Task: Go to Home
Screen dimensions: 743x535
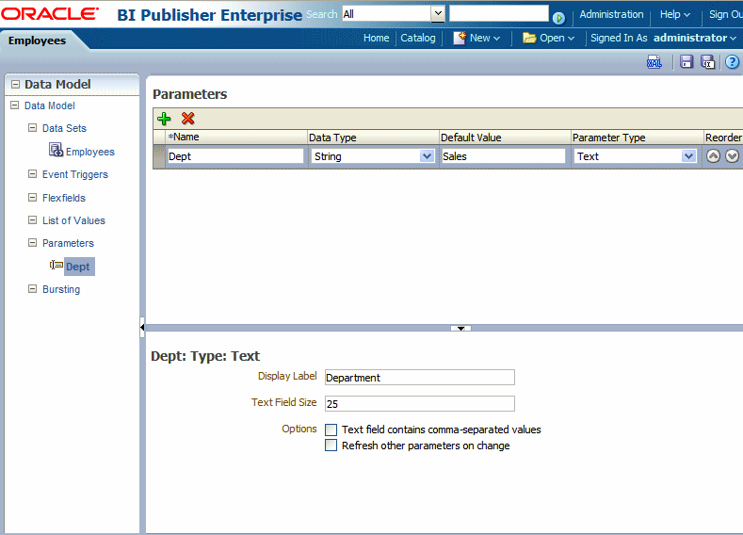Action: [377, 38]
